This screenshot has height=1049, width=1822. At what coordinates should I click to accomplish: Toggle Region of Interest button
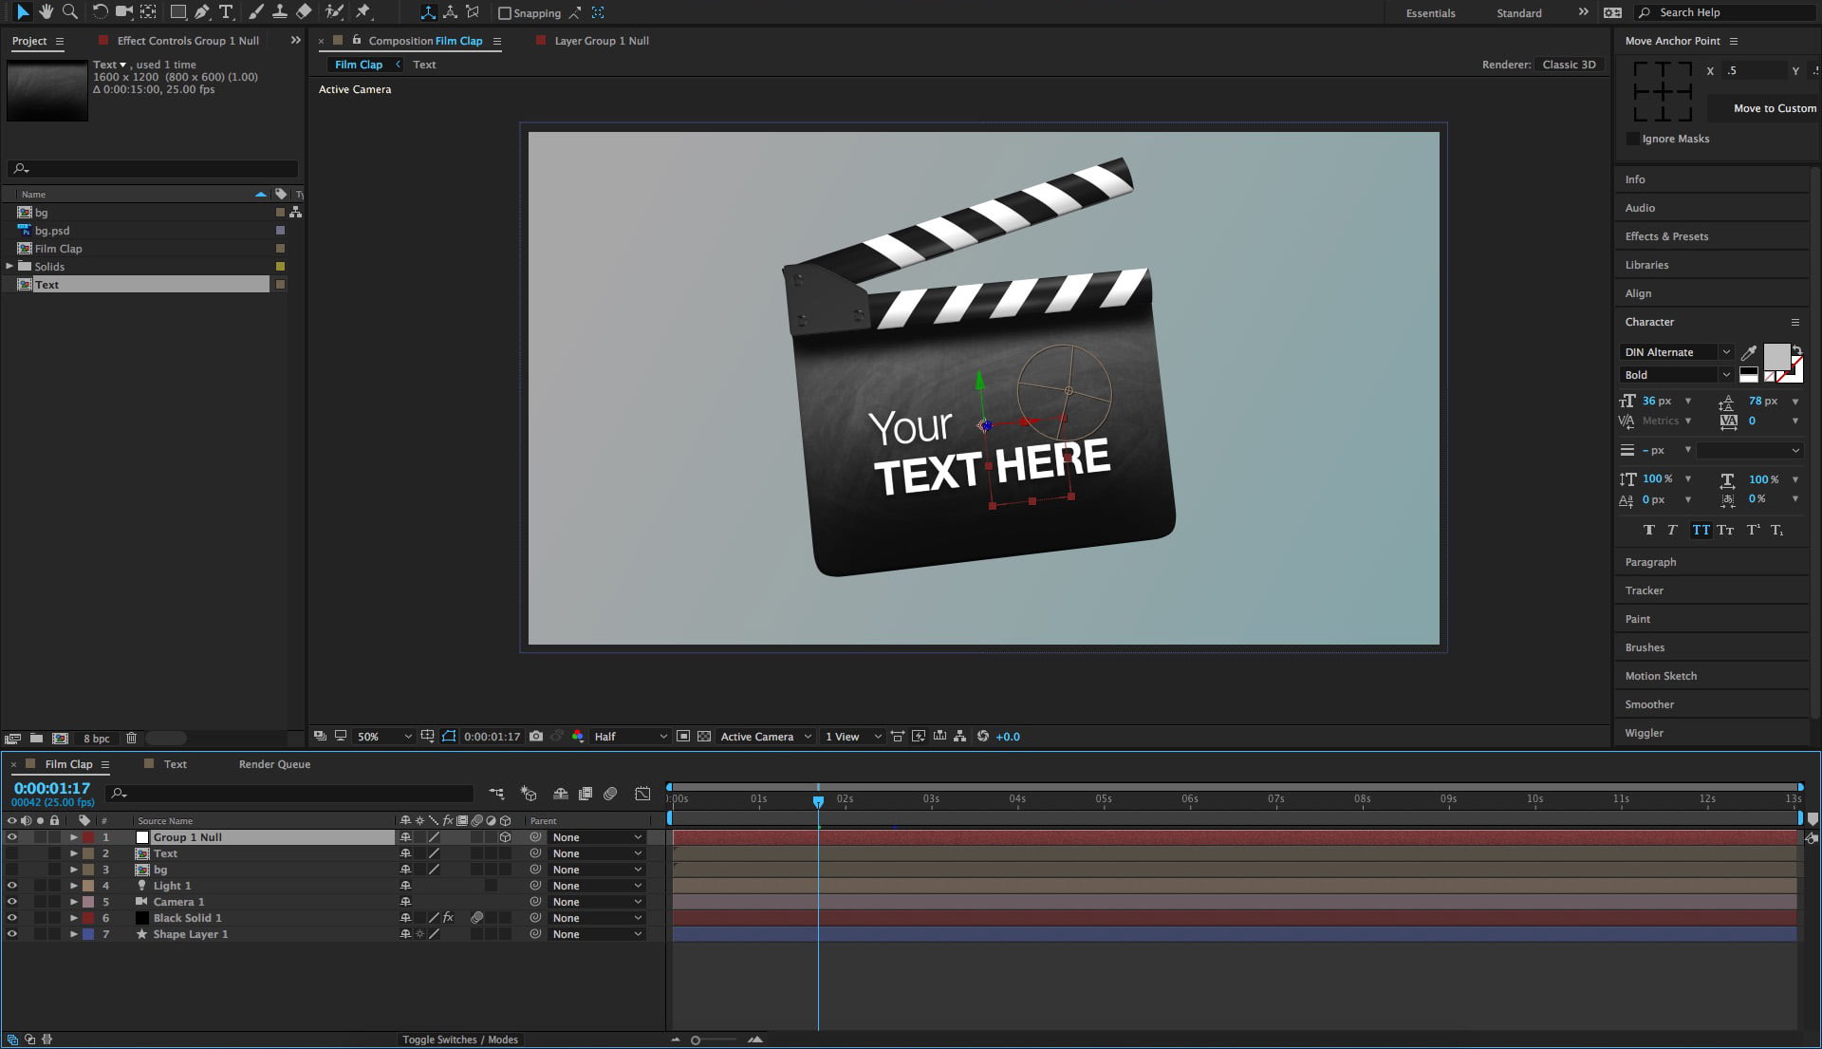(682, 736)
